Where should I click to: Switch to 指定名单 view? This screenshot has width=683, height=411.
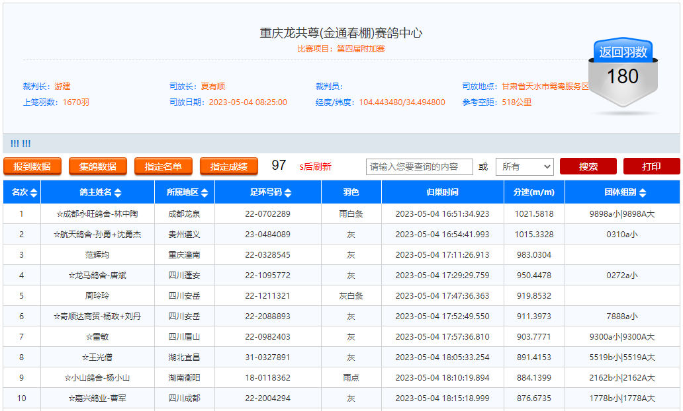[163, 167]
